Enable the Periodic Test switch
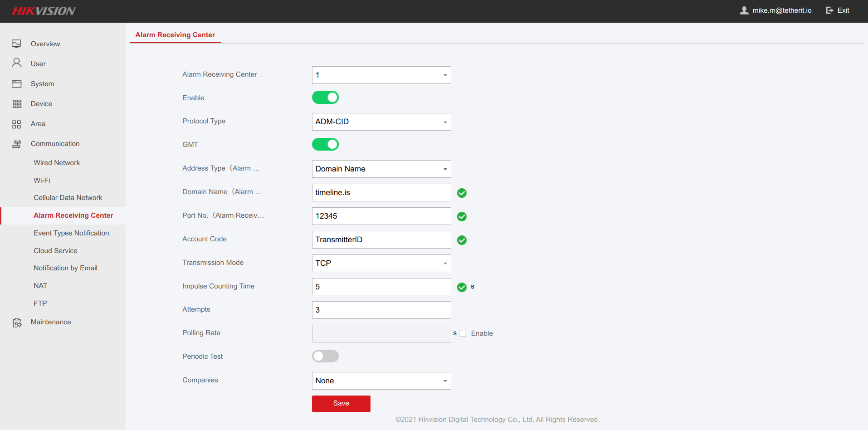Image resolution: width=868 pixels, height=430 pixels. tap(325, 356)
